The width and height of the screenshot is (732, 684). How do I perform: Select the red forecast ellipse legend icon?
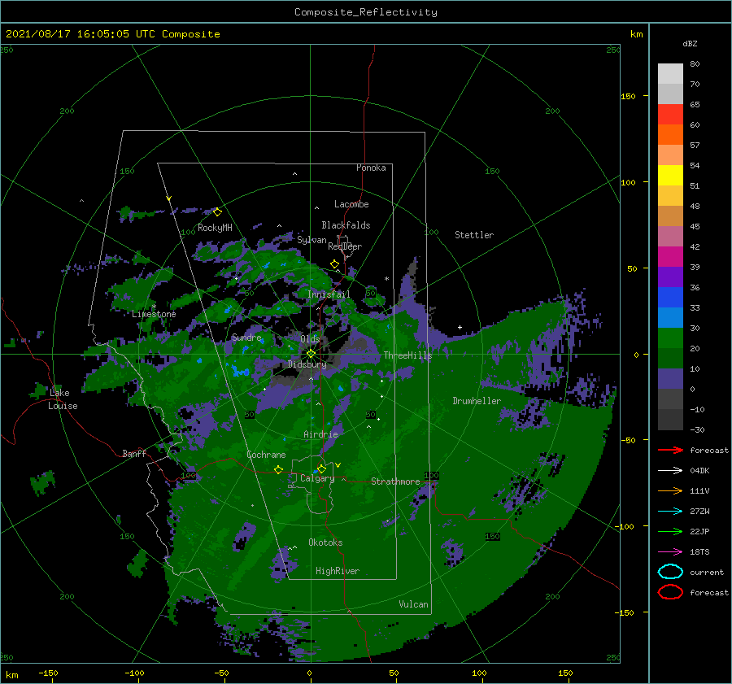coord(670,592)
